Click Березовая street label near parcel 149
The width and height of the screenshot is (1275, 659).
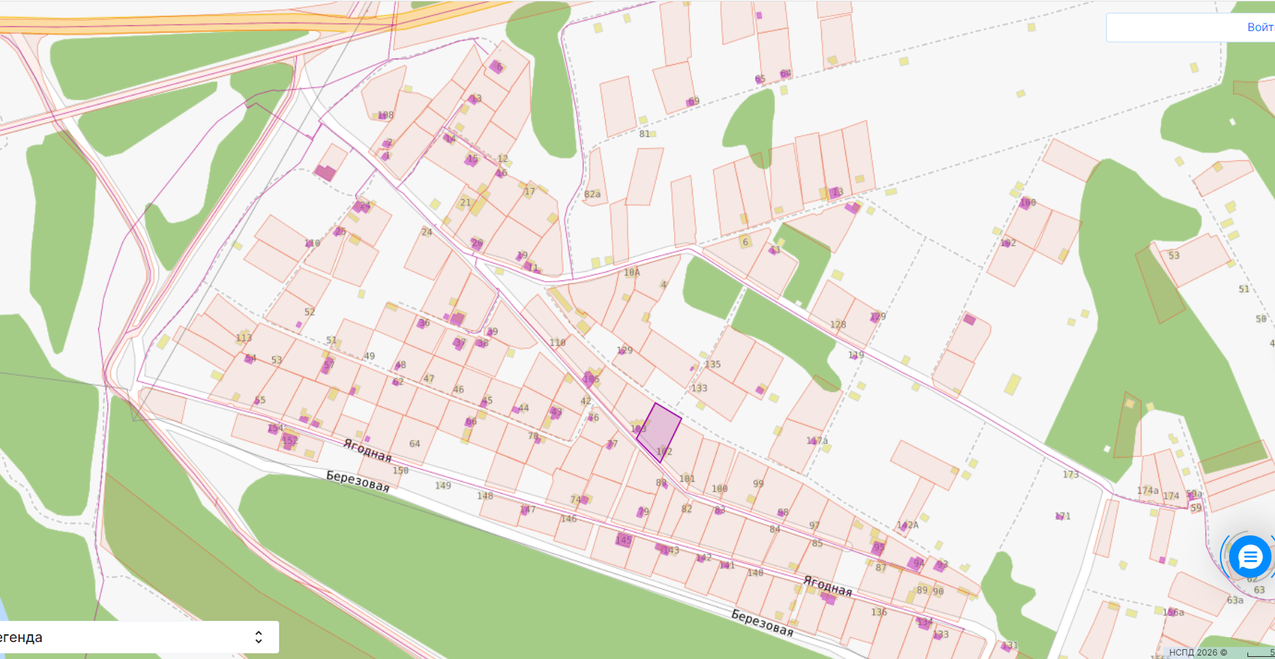point(358,481)
